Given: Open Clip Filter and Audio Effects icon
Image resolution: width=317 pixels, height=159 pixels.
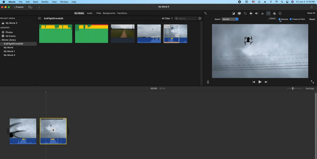Looking at the screenshot, I should (274, 13).
